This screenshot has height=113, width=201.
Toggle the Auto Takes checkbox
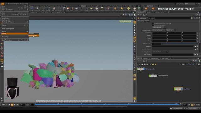point(175,4)
